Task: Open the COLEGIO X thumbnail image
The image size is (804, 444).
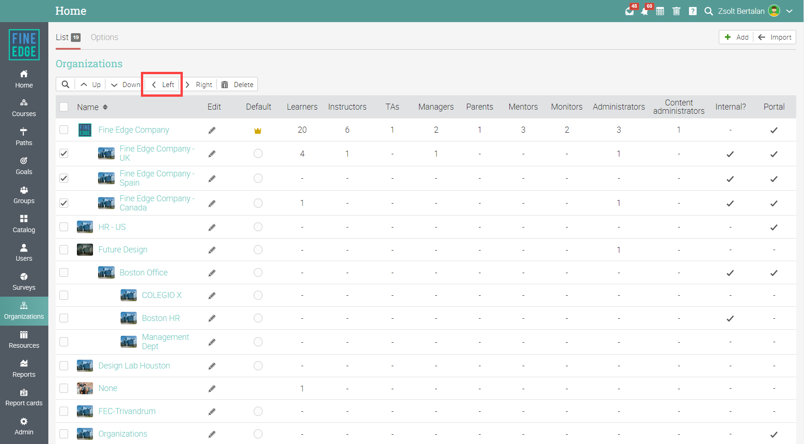Action: click(128, 295)
